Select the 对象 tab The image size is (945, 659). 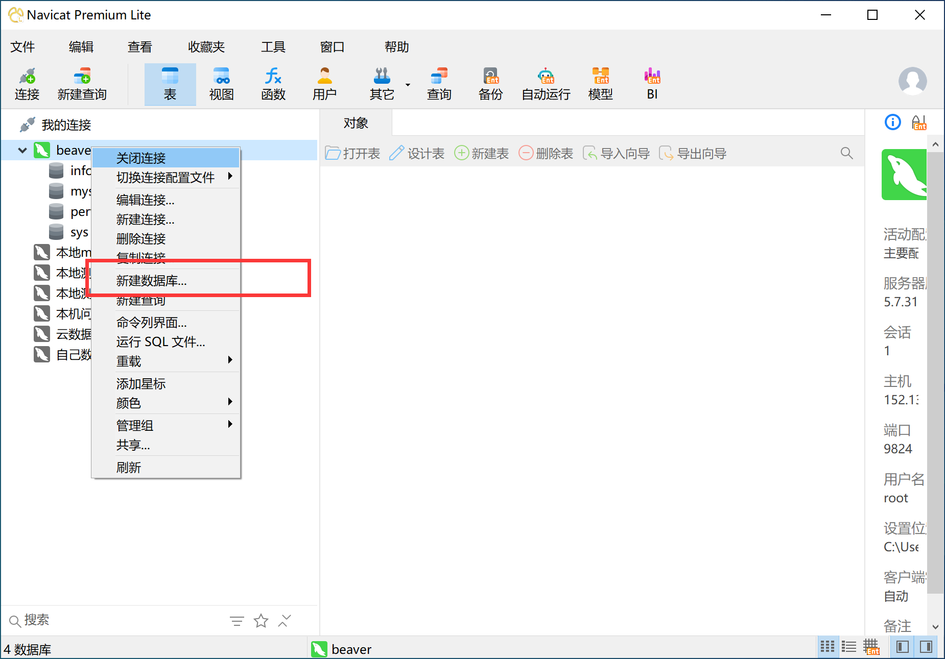pyautogui.click(x=356, y=123)
